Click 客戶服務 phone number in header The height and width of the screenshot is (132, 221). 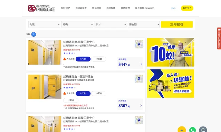[145, 8]
